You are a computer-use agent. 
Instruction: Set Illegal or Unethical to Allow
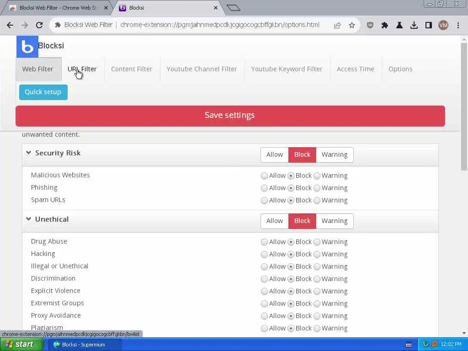(264, 266)
